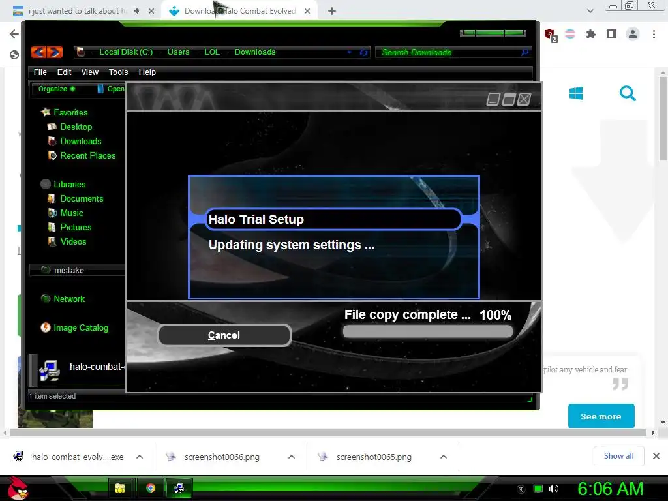Click the Open toolbar button
The width and height of the screenshot is (668, 501).
[112, 89]
